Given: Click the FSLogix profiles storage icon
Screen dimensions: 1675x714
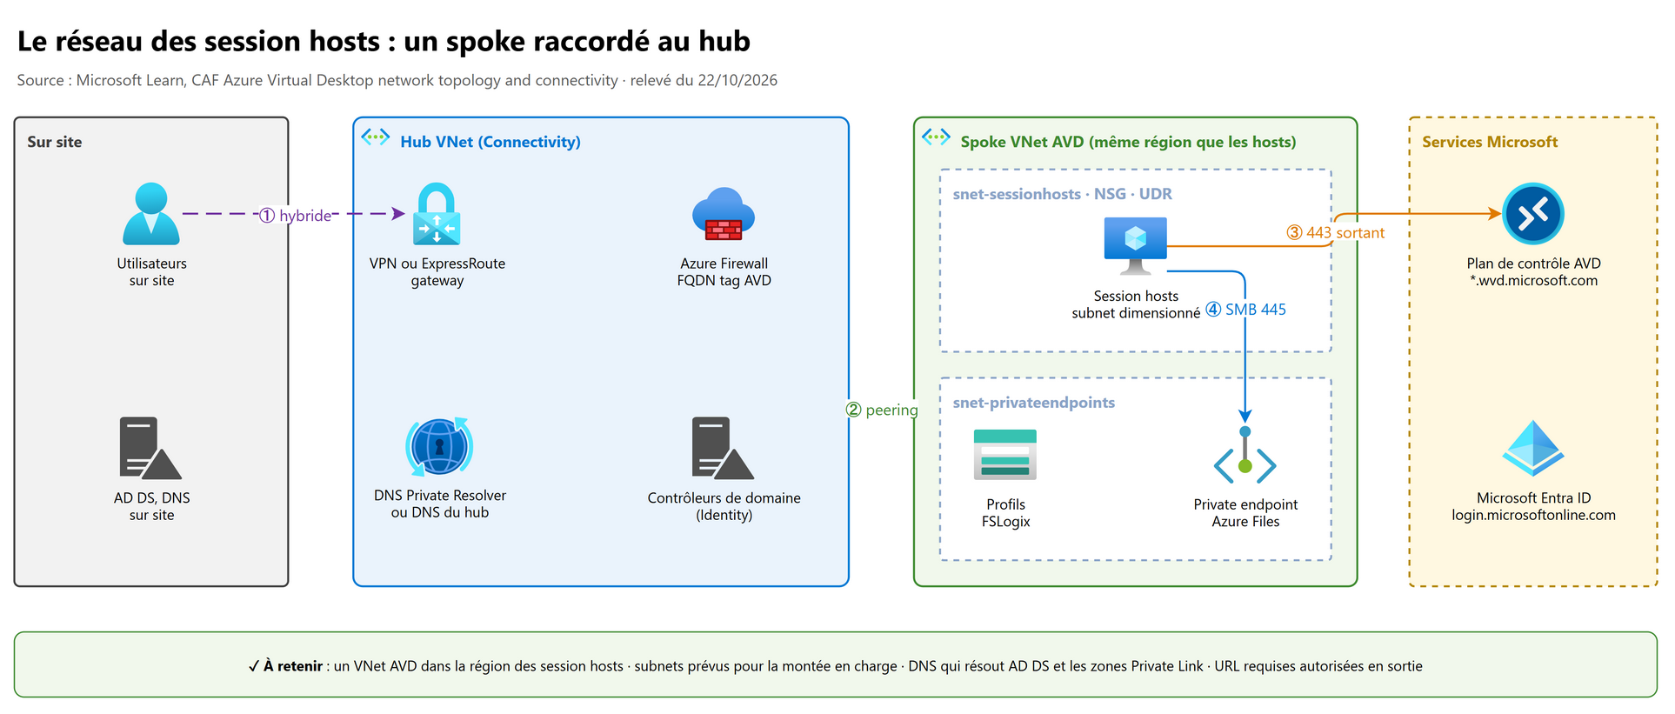Looking at the screenshot, I should click(1005, 454).
